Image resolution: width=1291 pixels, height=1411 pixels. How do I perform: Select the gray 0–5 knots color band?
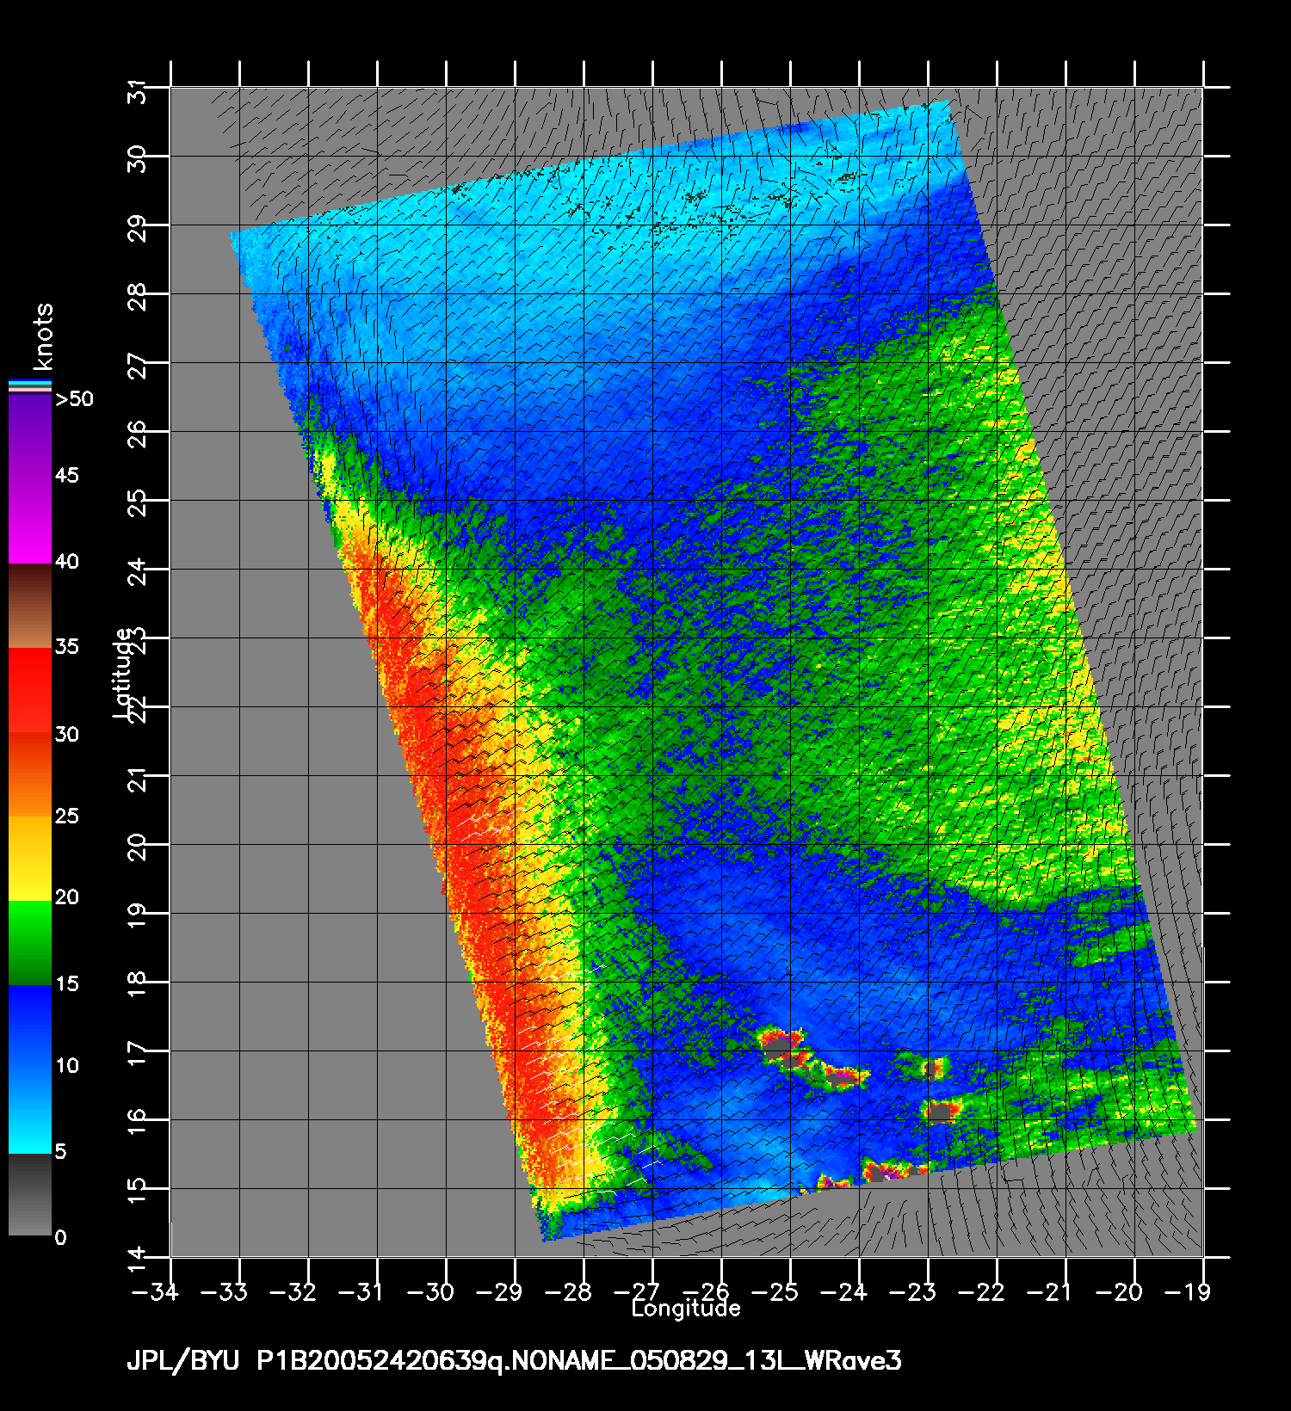click(30, 1194)
